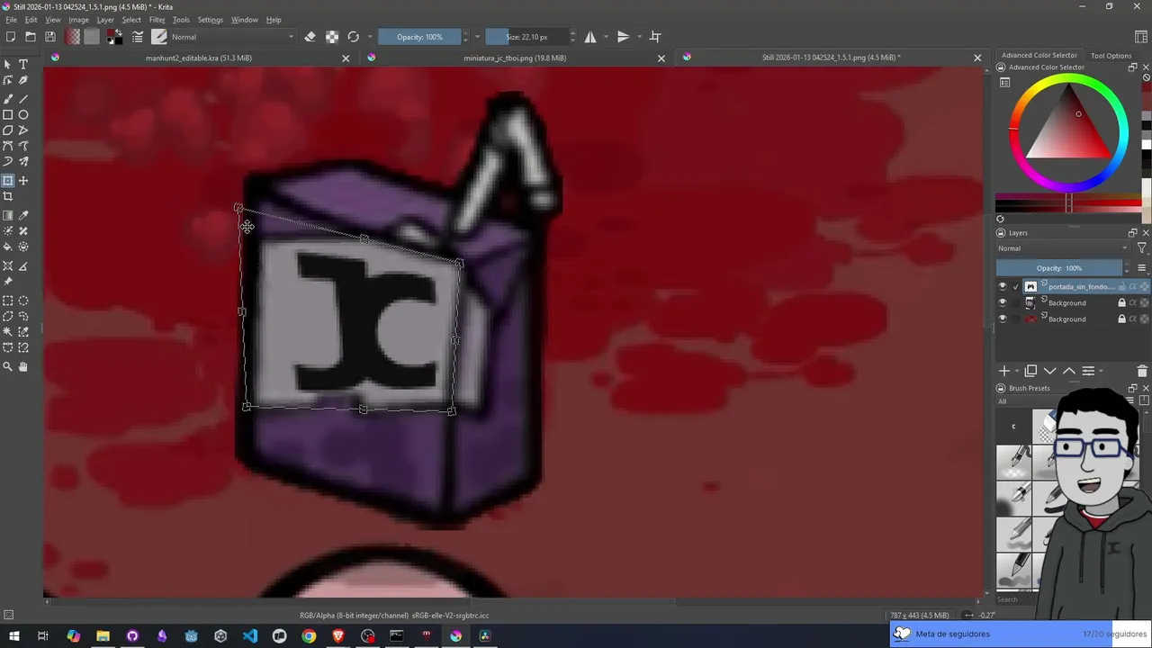Open the brush preset chooser icon
The height and width of the screenshot is (648, 1152).
click(159, 37)
